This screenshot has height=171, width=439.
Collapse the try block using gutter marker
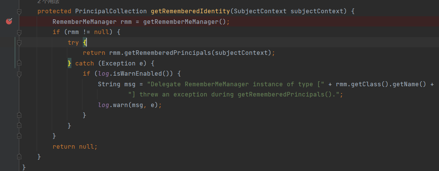pyautogui.click(x=19, y=43)
